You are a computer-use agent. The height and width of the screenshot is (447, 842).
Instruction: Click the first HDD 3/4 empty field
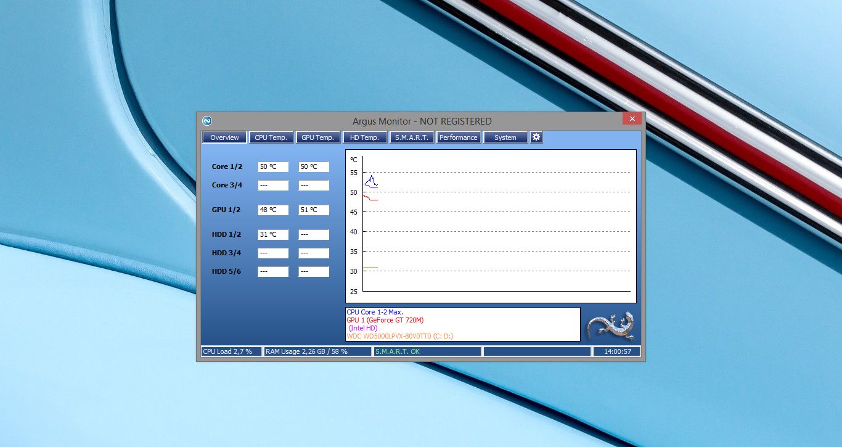pos(273,253)
